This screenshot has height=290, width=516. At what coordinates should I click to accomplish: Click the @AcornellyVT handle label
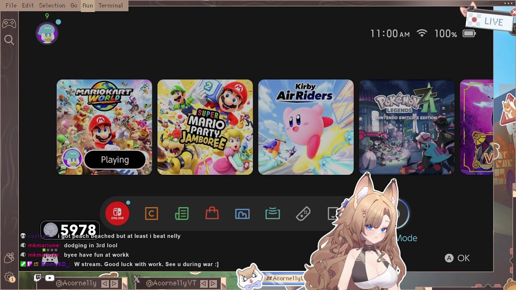point(171,284)
